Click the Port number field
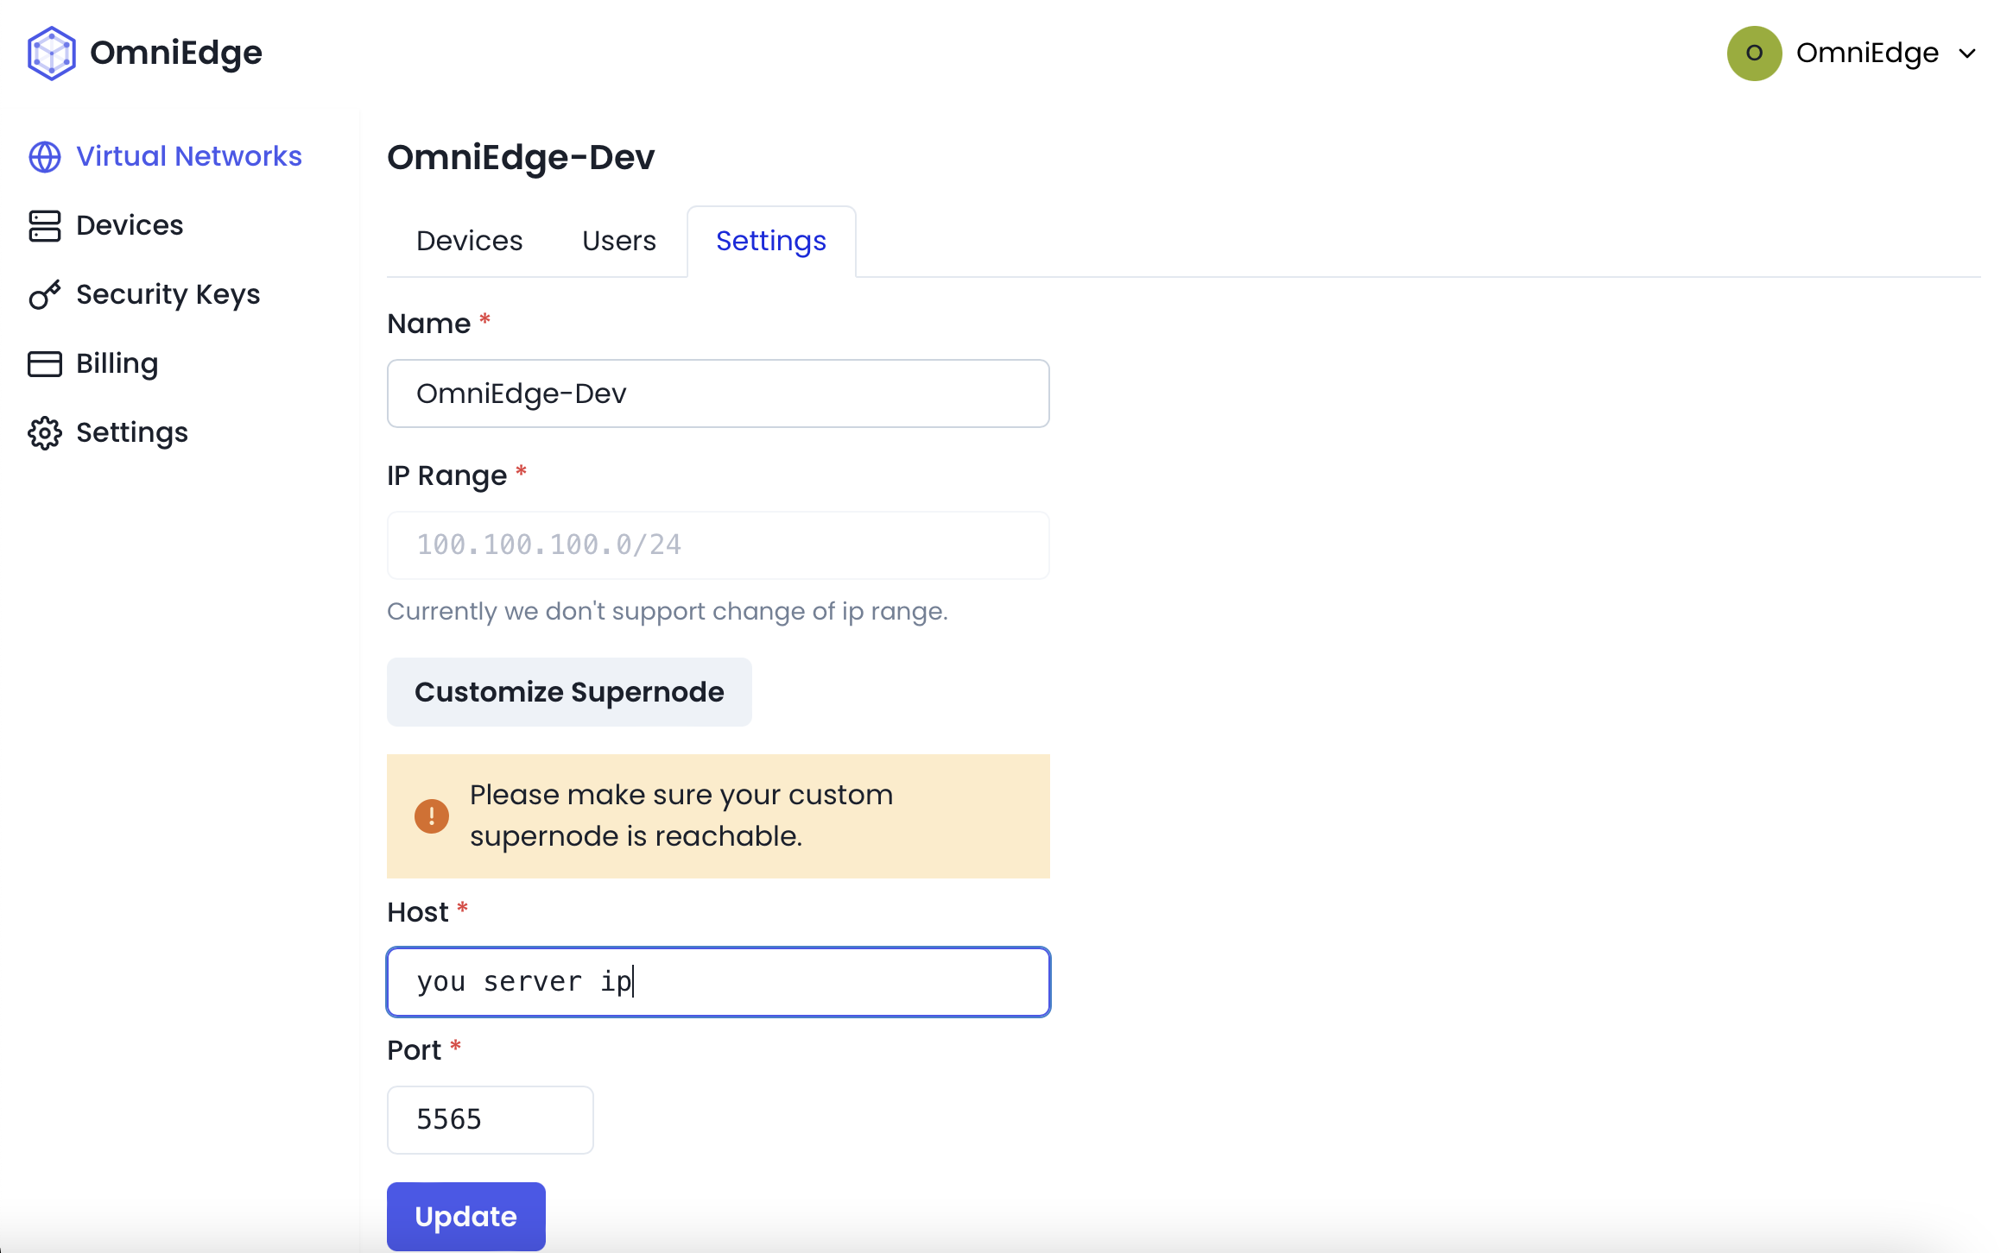 tap(490, 1120)
